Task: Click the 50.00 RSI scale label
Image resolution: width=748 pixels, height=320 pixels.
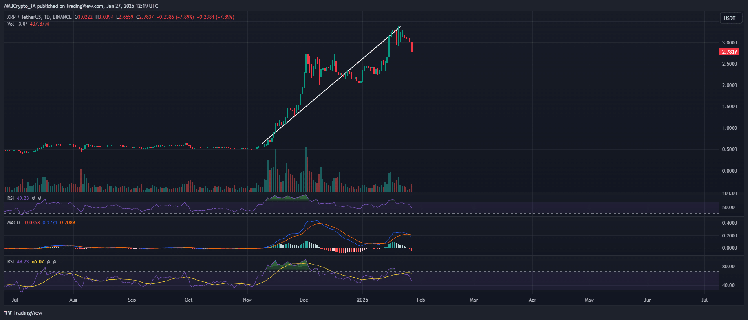Action: pyautogui.click(x=728, y=208)
